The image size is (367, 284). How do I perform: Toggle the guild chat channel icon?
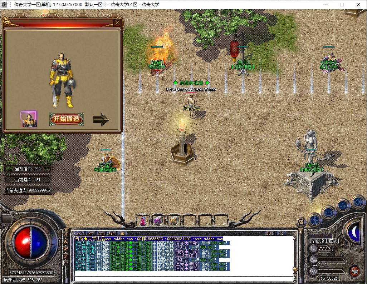pos(65,249)
